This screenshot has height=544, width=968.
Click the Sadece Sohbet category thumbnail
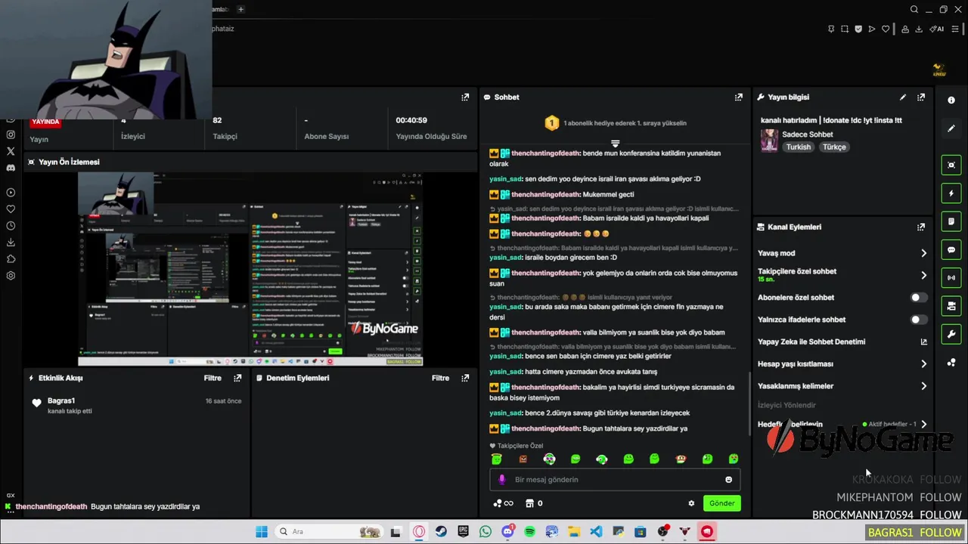point(769,141)
